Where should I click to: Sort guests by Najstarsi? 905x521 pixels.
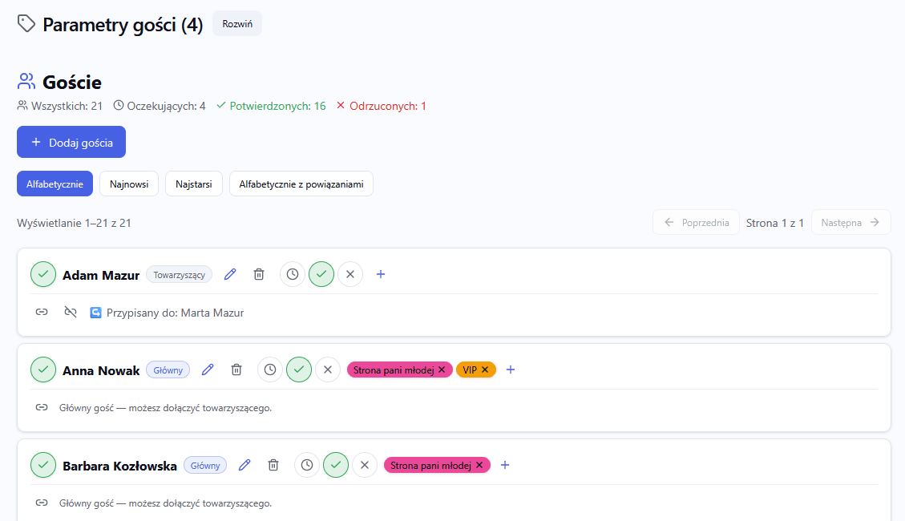[x=194, y=184]
